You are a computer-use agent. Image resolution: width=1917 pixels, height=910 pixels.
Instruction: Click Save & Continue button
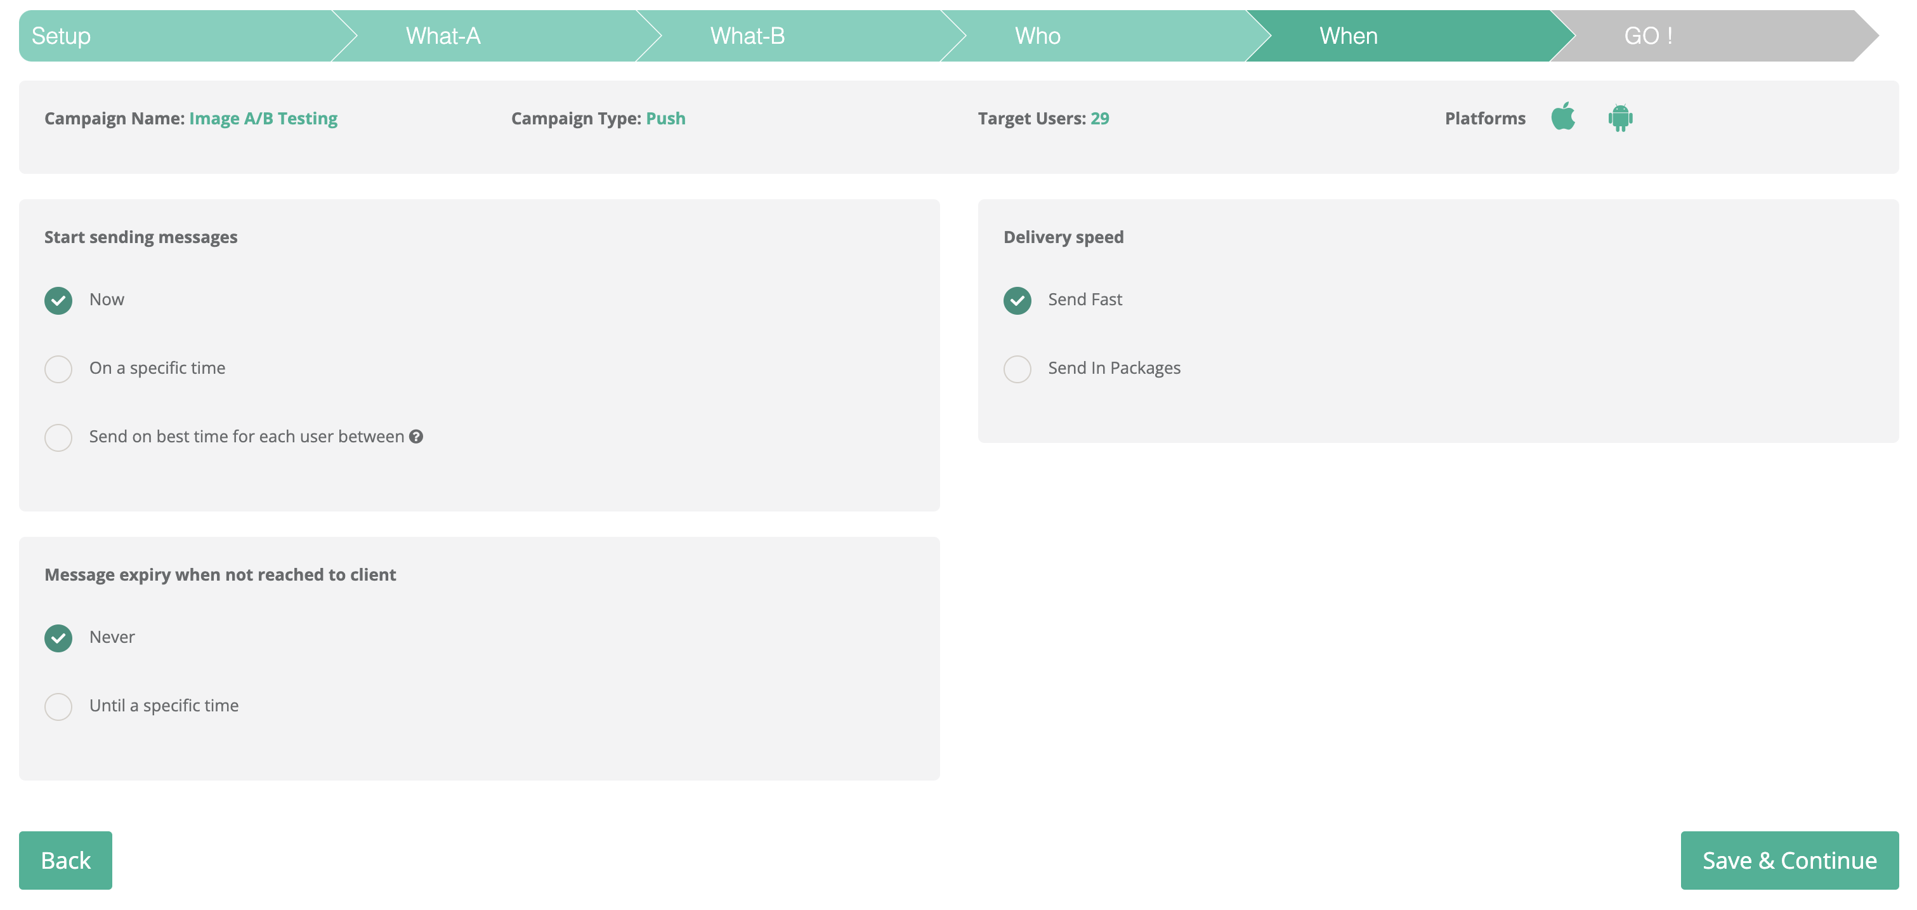point(1788,860)
